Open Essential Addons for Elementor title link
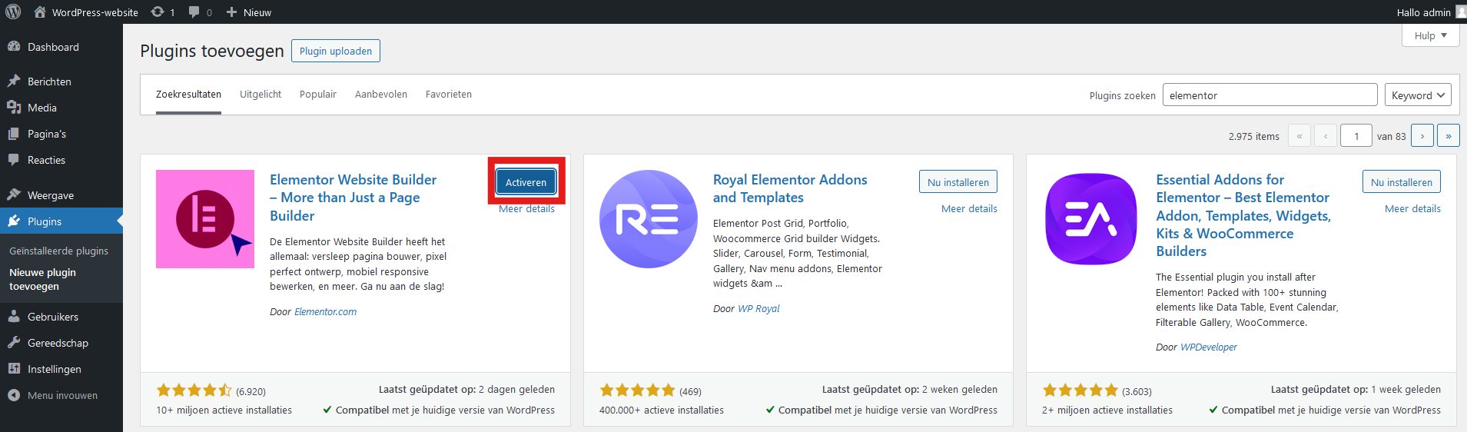The width and height of the screenshot is (1467, 432). [1243, 215]
